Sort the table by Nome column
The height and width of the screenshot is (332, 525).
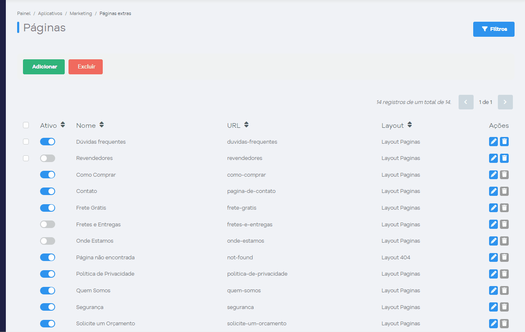coord(101,125)
